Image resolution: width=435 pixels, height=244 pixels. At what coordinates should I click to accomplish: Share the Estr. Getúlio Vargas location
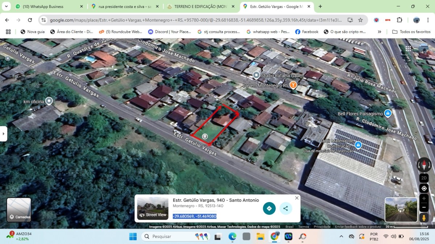click(286, 209)
